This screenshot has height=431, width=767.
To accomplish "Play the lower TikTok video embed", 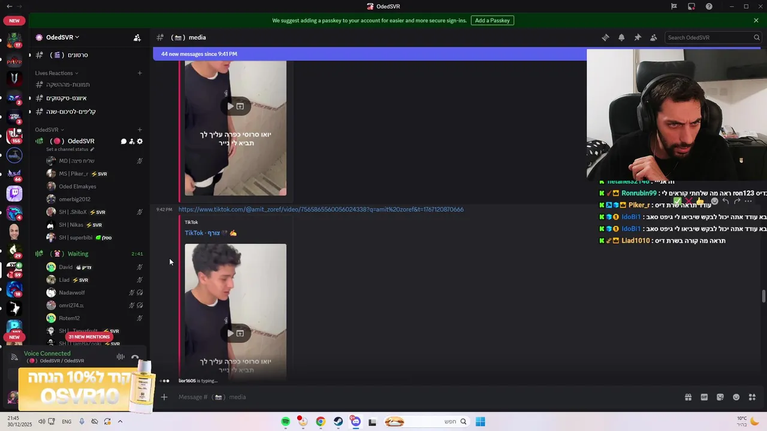I will coord(229,333).
